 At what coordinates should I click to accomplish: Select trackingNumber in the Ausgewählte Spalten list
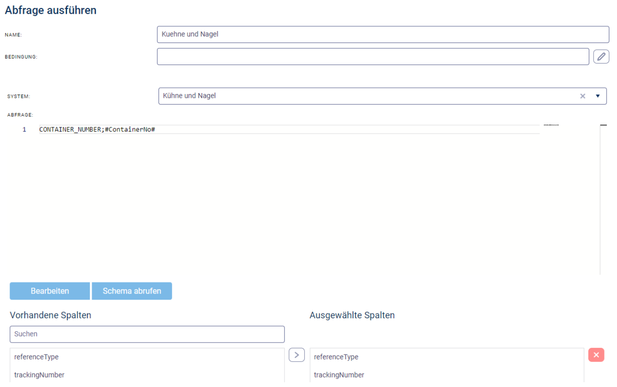click(x=339, y=375)
